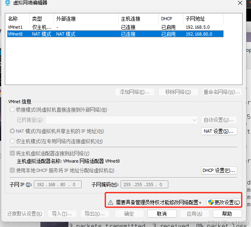Close the Virtual Network Editor window
This screenshot has width=251, height=227.
240,3
